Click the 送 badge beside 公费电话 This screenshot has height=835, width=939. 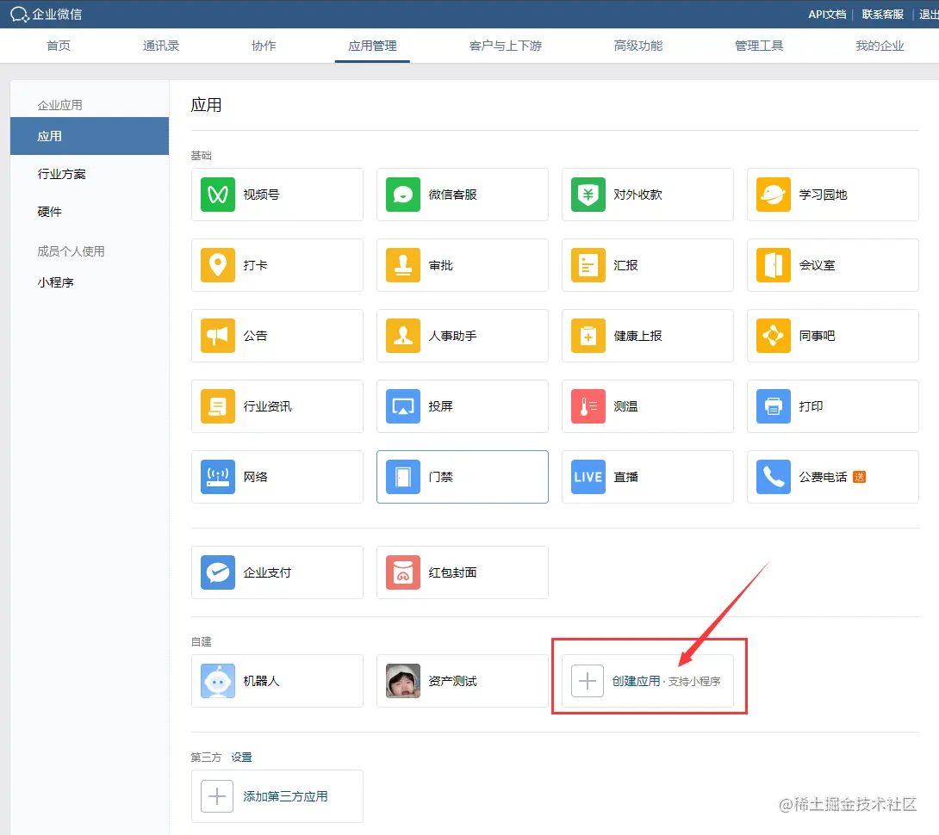(860, 477)
